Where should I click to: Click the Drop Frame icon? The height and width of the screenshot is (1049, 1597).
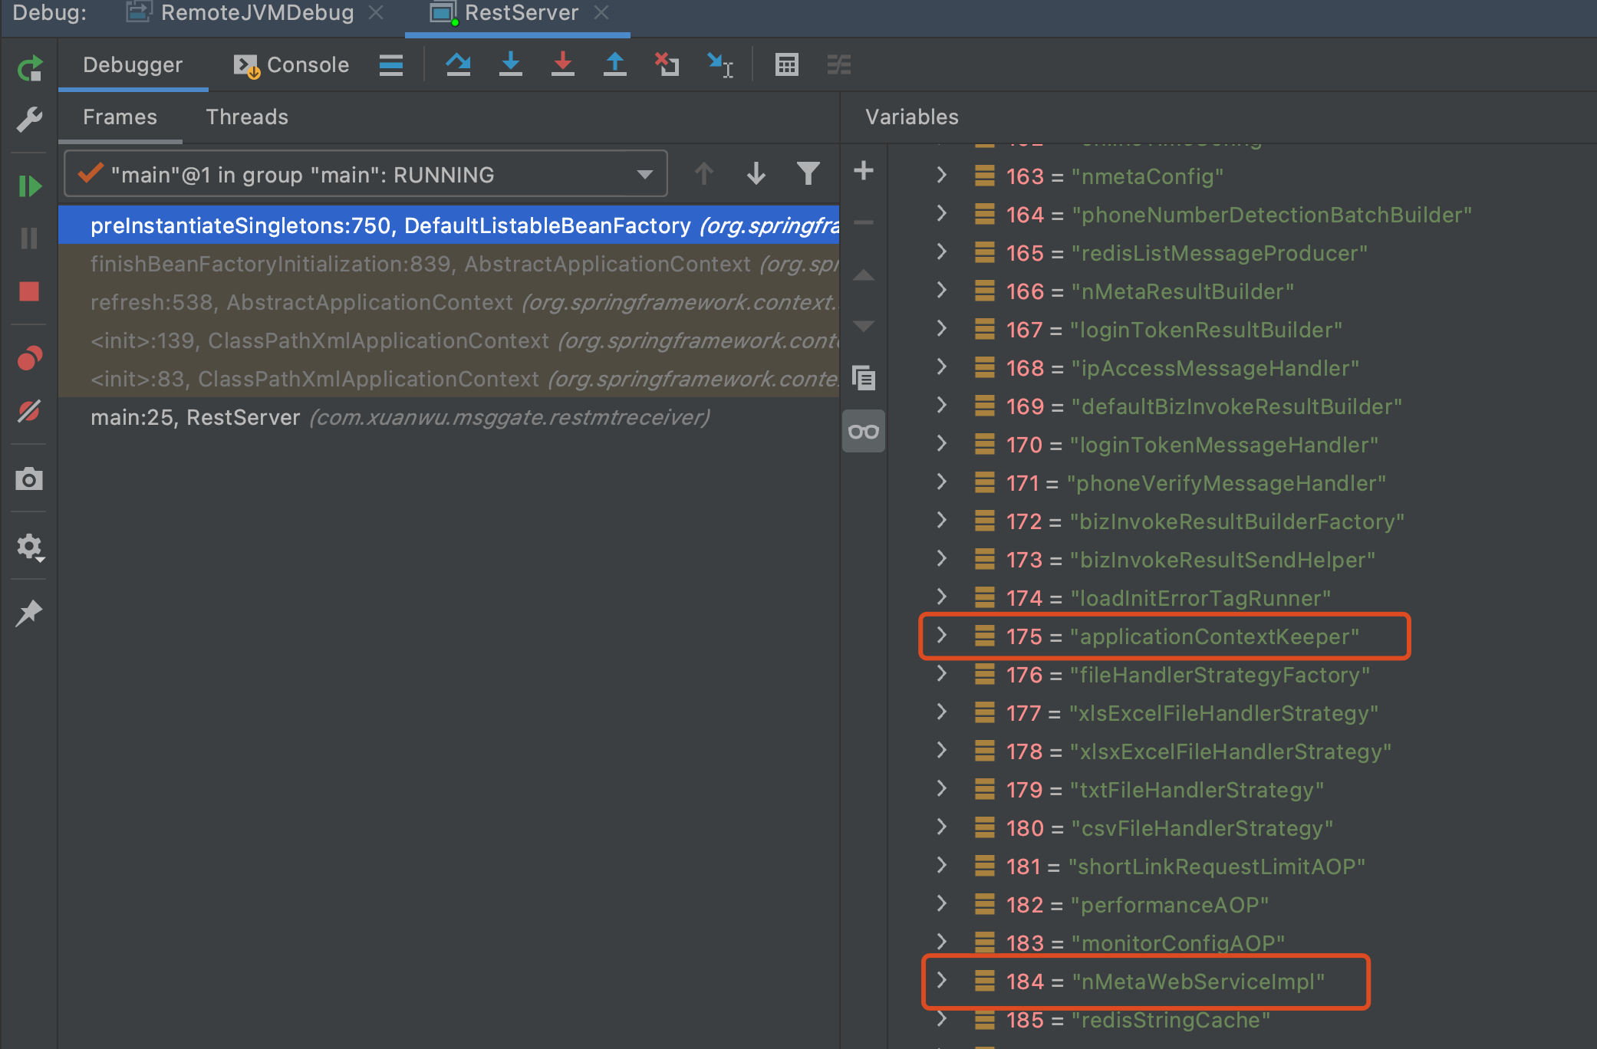coord(667,65)
